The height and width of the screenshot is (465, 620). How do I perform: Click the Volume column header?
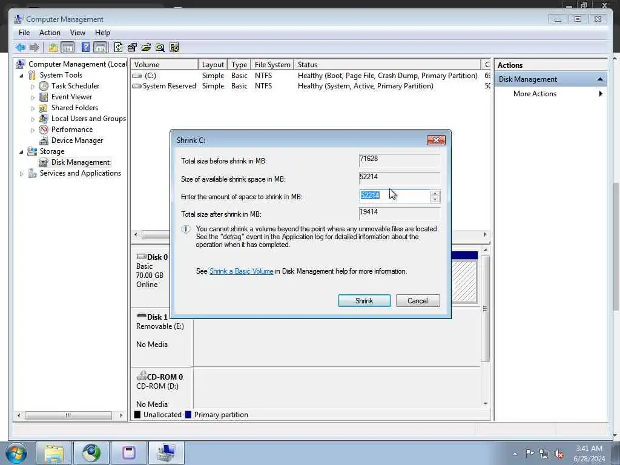(165, 64)
